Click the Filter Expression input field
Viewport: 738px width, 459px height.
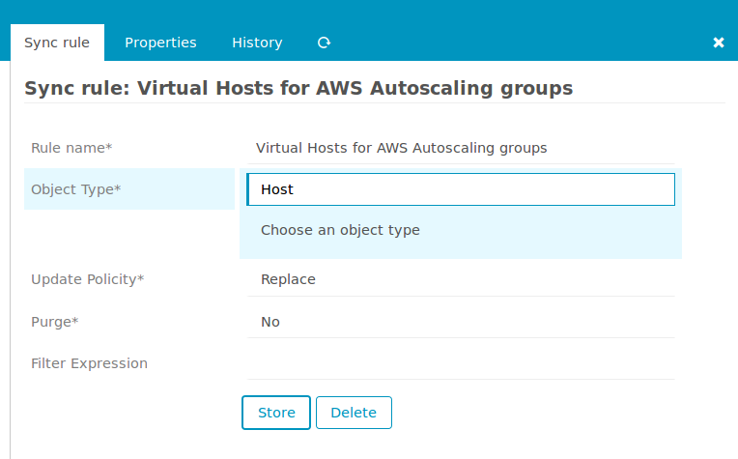click(461, 363)
